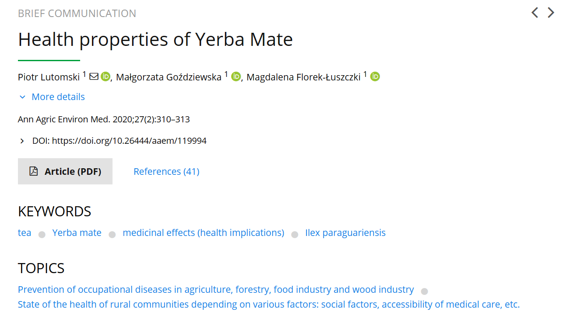Expand the DOI chevron

(x=22, y=141)
